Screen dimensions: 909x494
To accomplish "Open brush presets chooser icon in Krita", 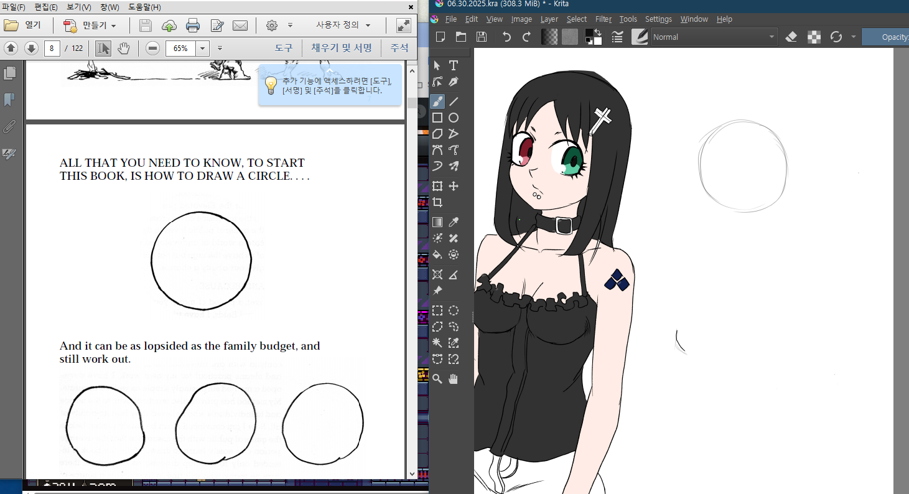I will 640,37.
